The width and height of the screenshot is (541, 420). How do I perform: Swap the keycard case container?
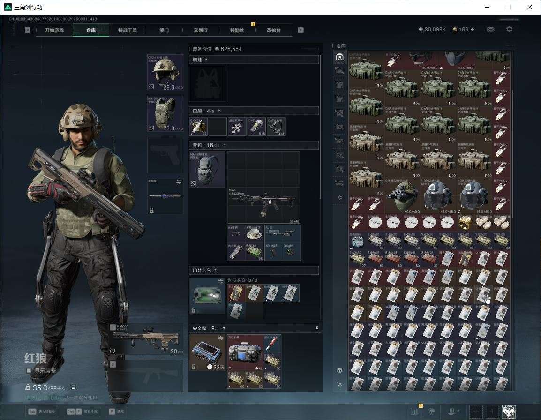pos(220,282)
